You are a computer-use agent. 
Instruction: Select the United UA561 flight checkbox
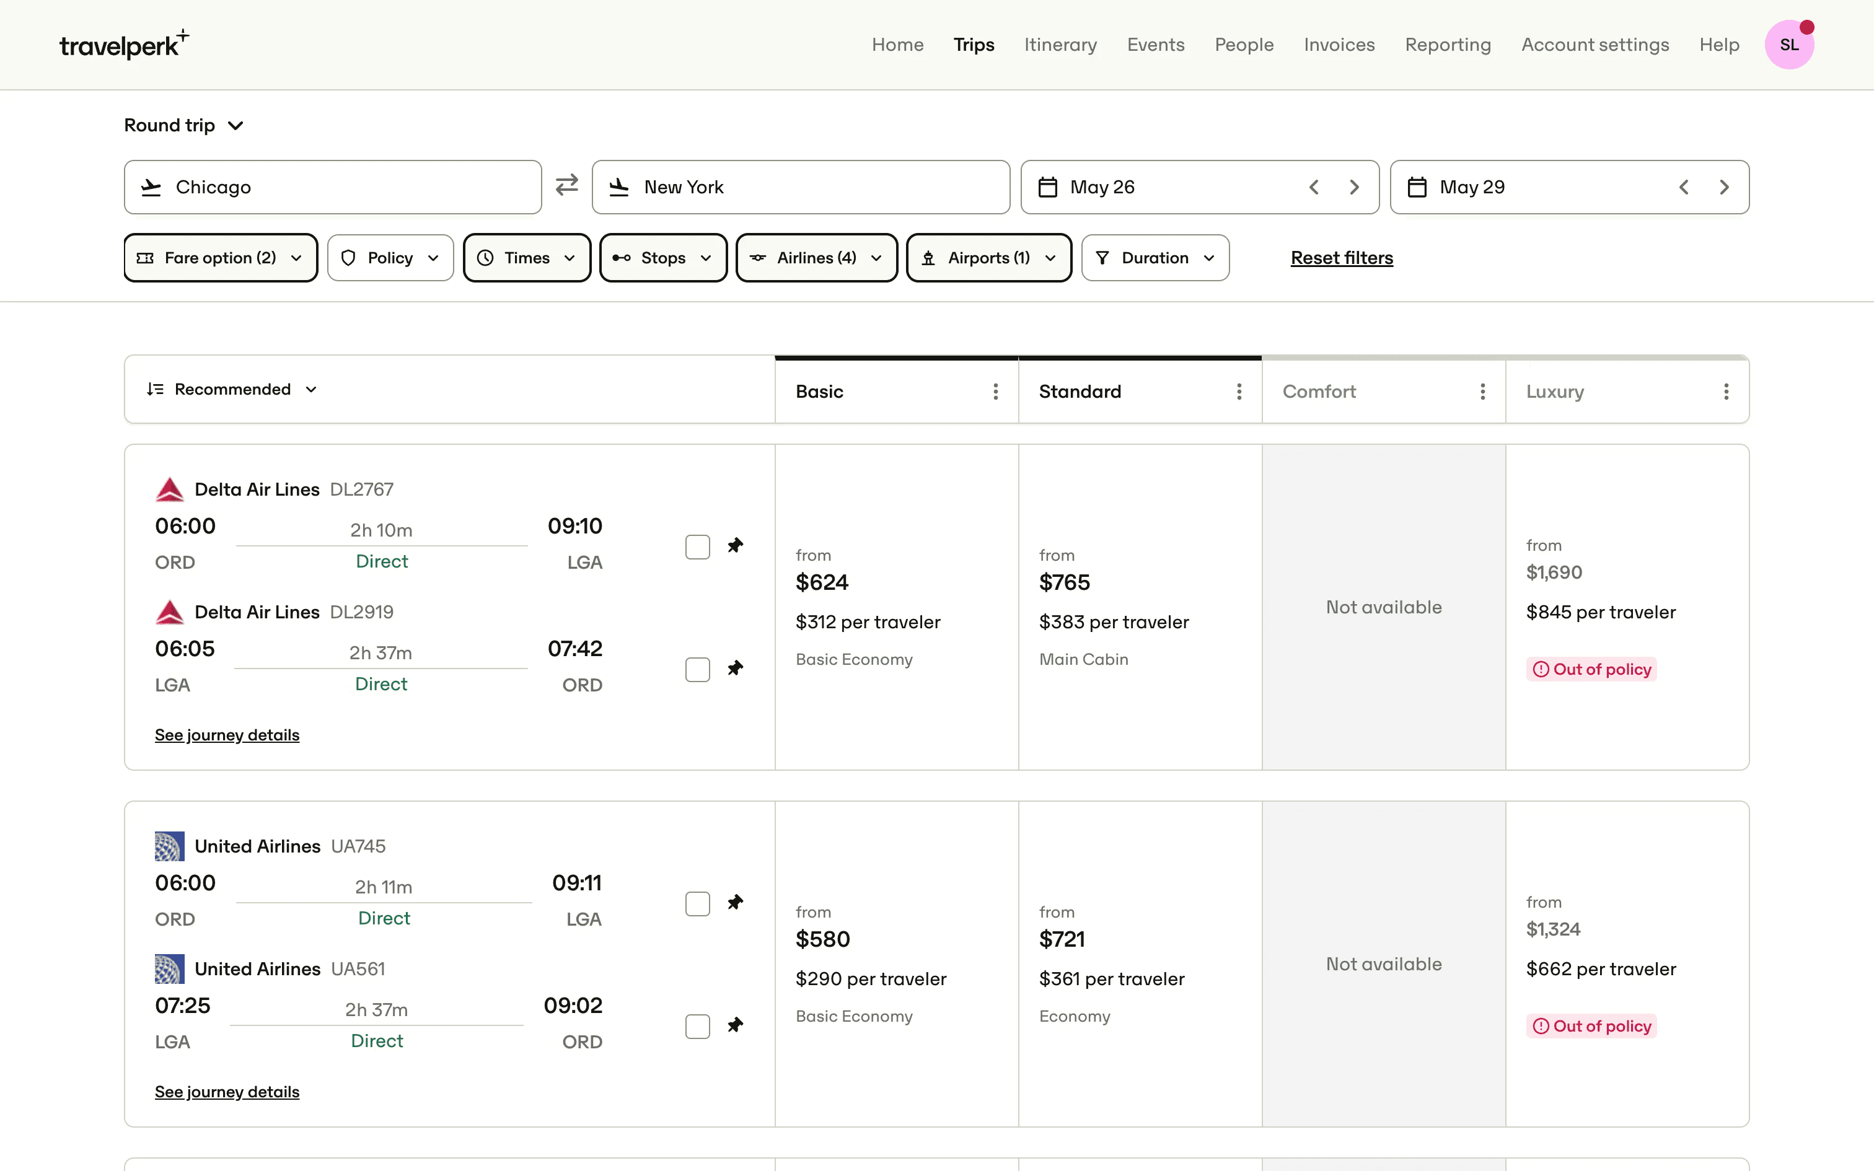coord(698,1027)
